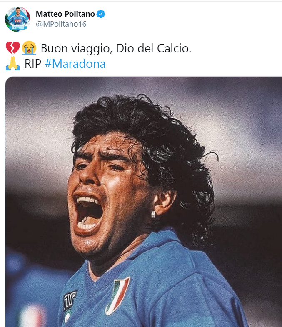Open the Matteo Politano display name link
Screen dimensions: 282x327
point(65,14)
